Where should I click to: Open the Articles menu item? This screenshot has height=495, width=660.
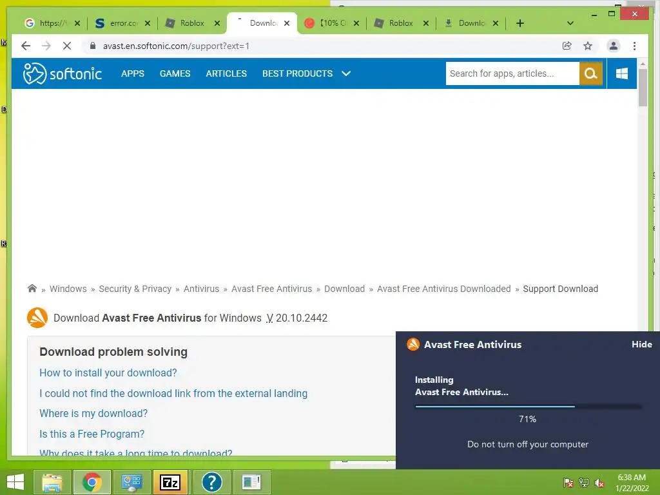pyautogui.click(x=226, y=73)
